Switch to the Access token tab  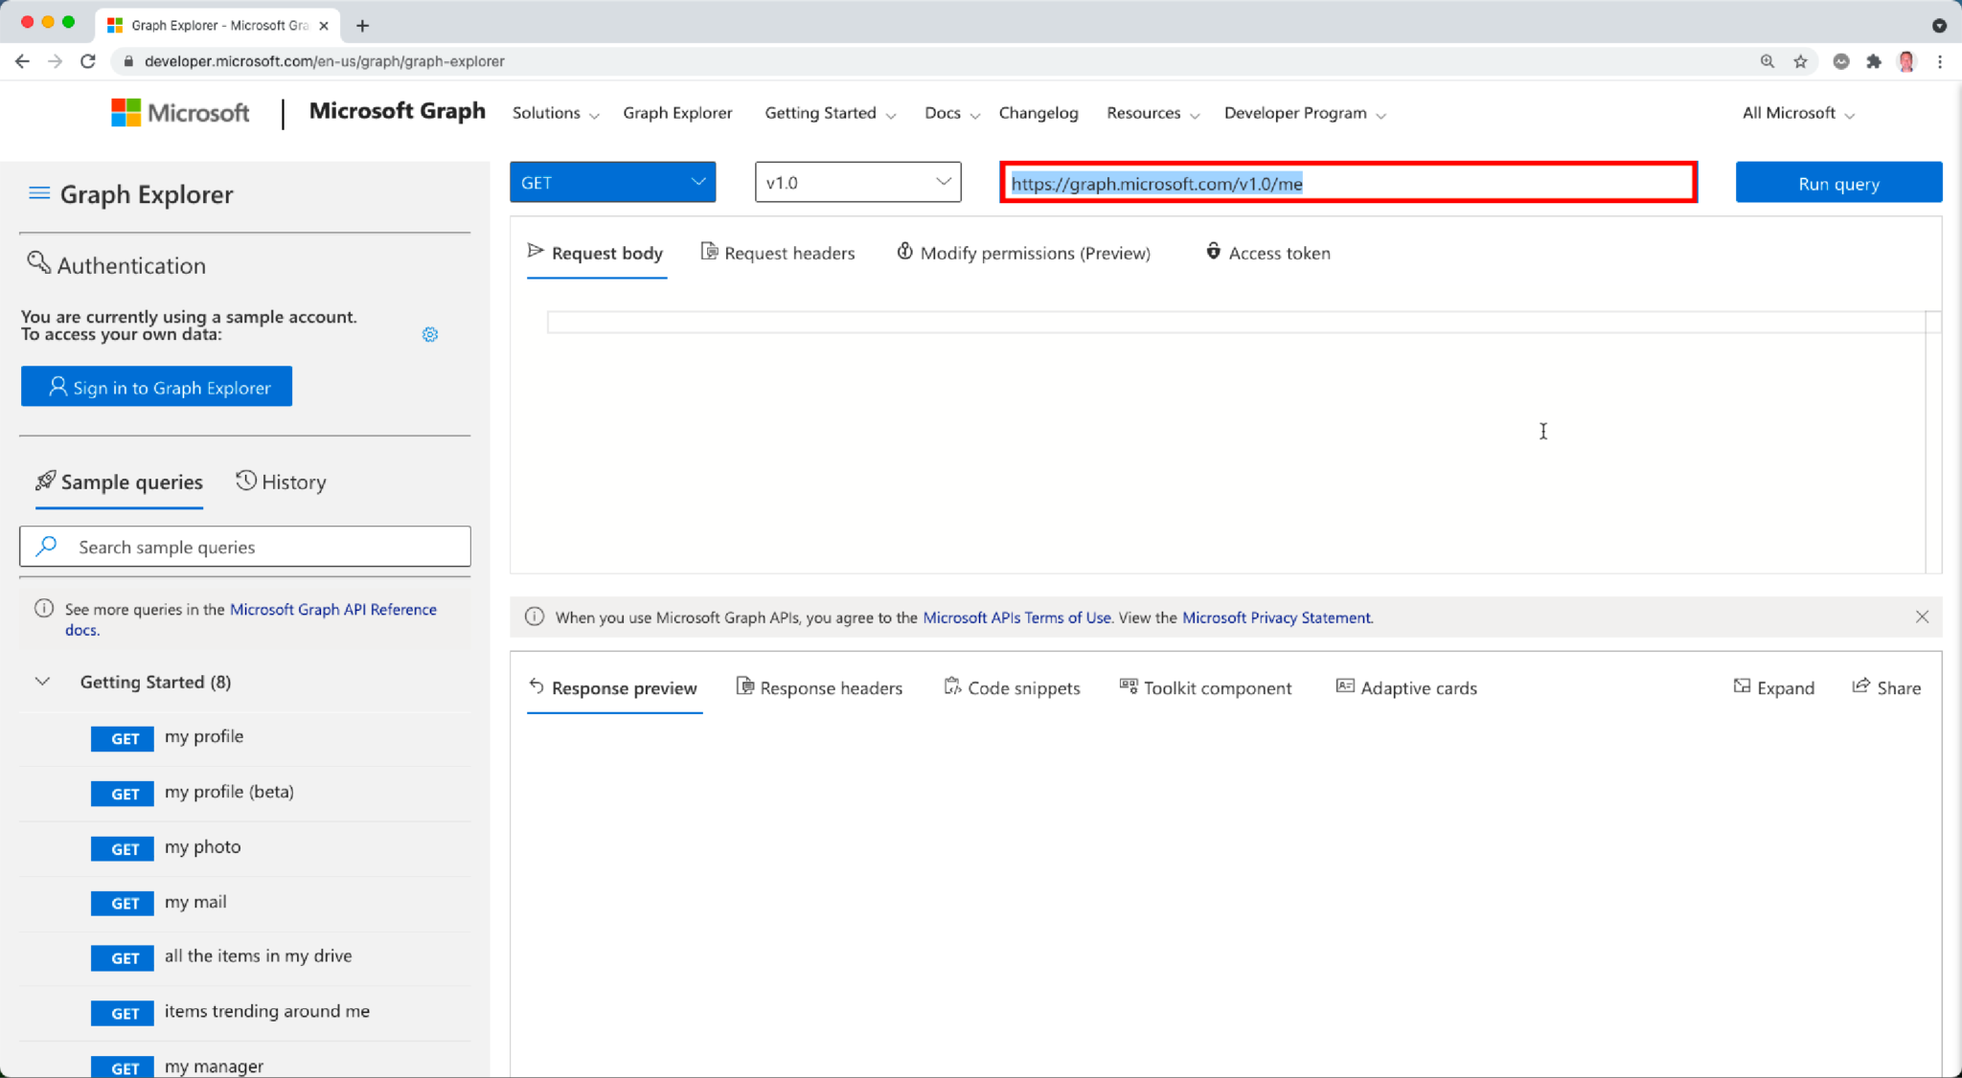click(1266, 253)
